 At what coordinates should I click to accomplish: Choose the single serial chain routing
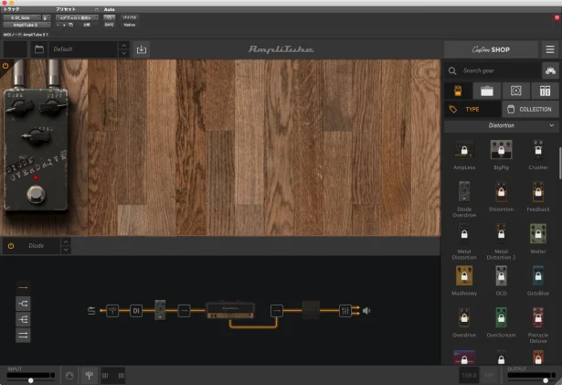(23, 288)
